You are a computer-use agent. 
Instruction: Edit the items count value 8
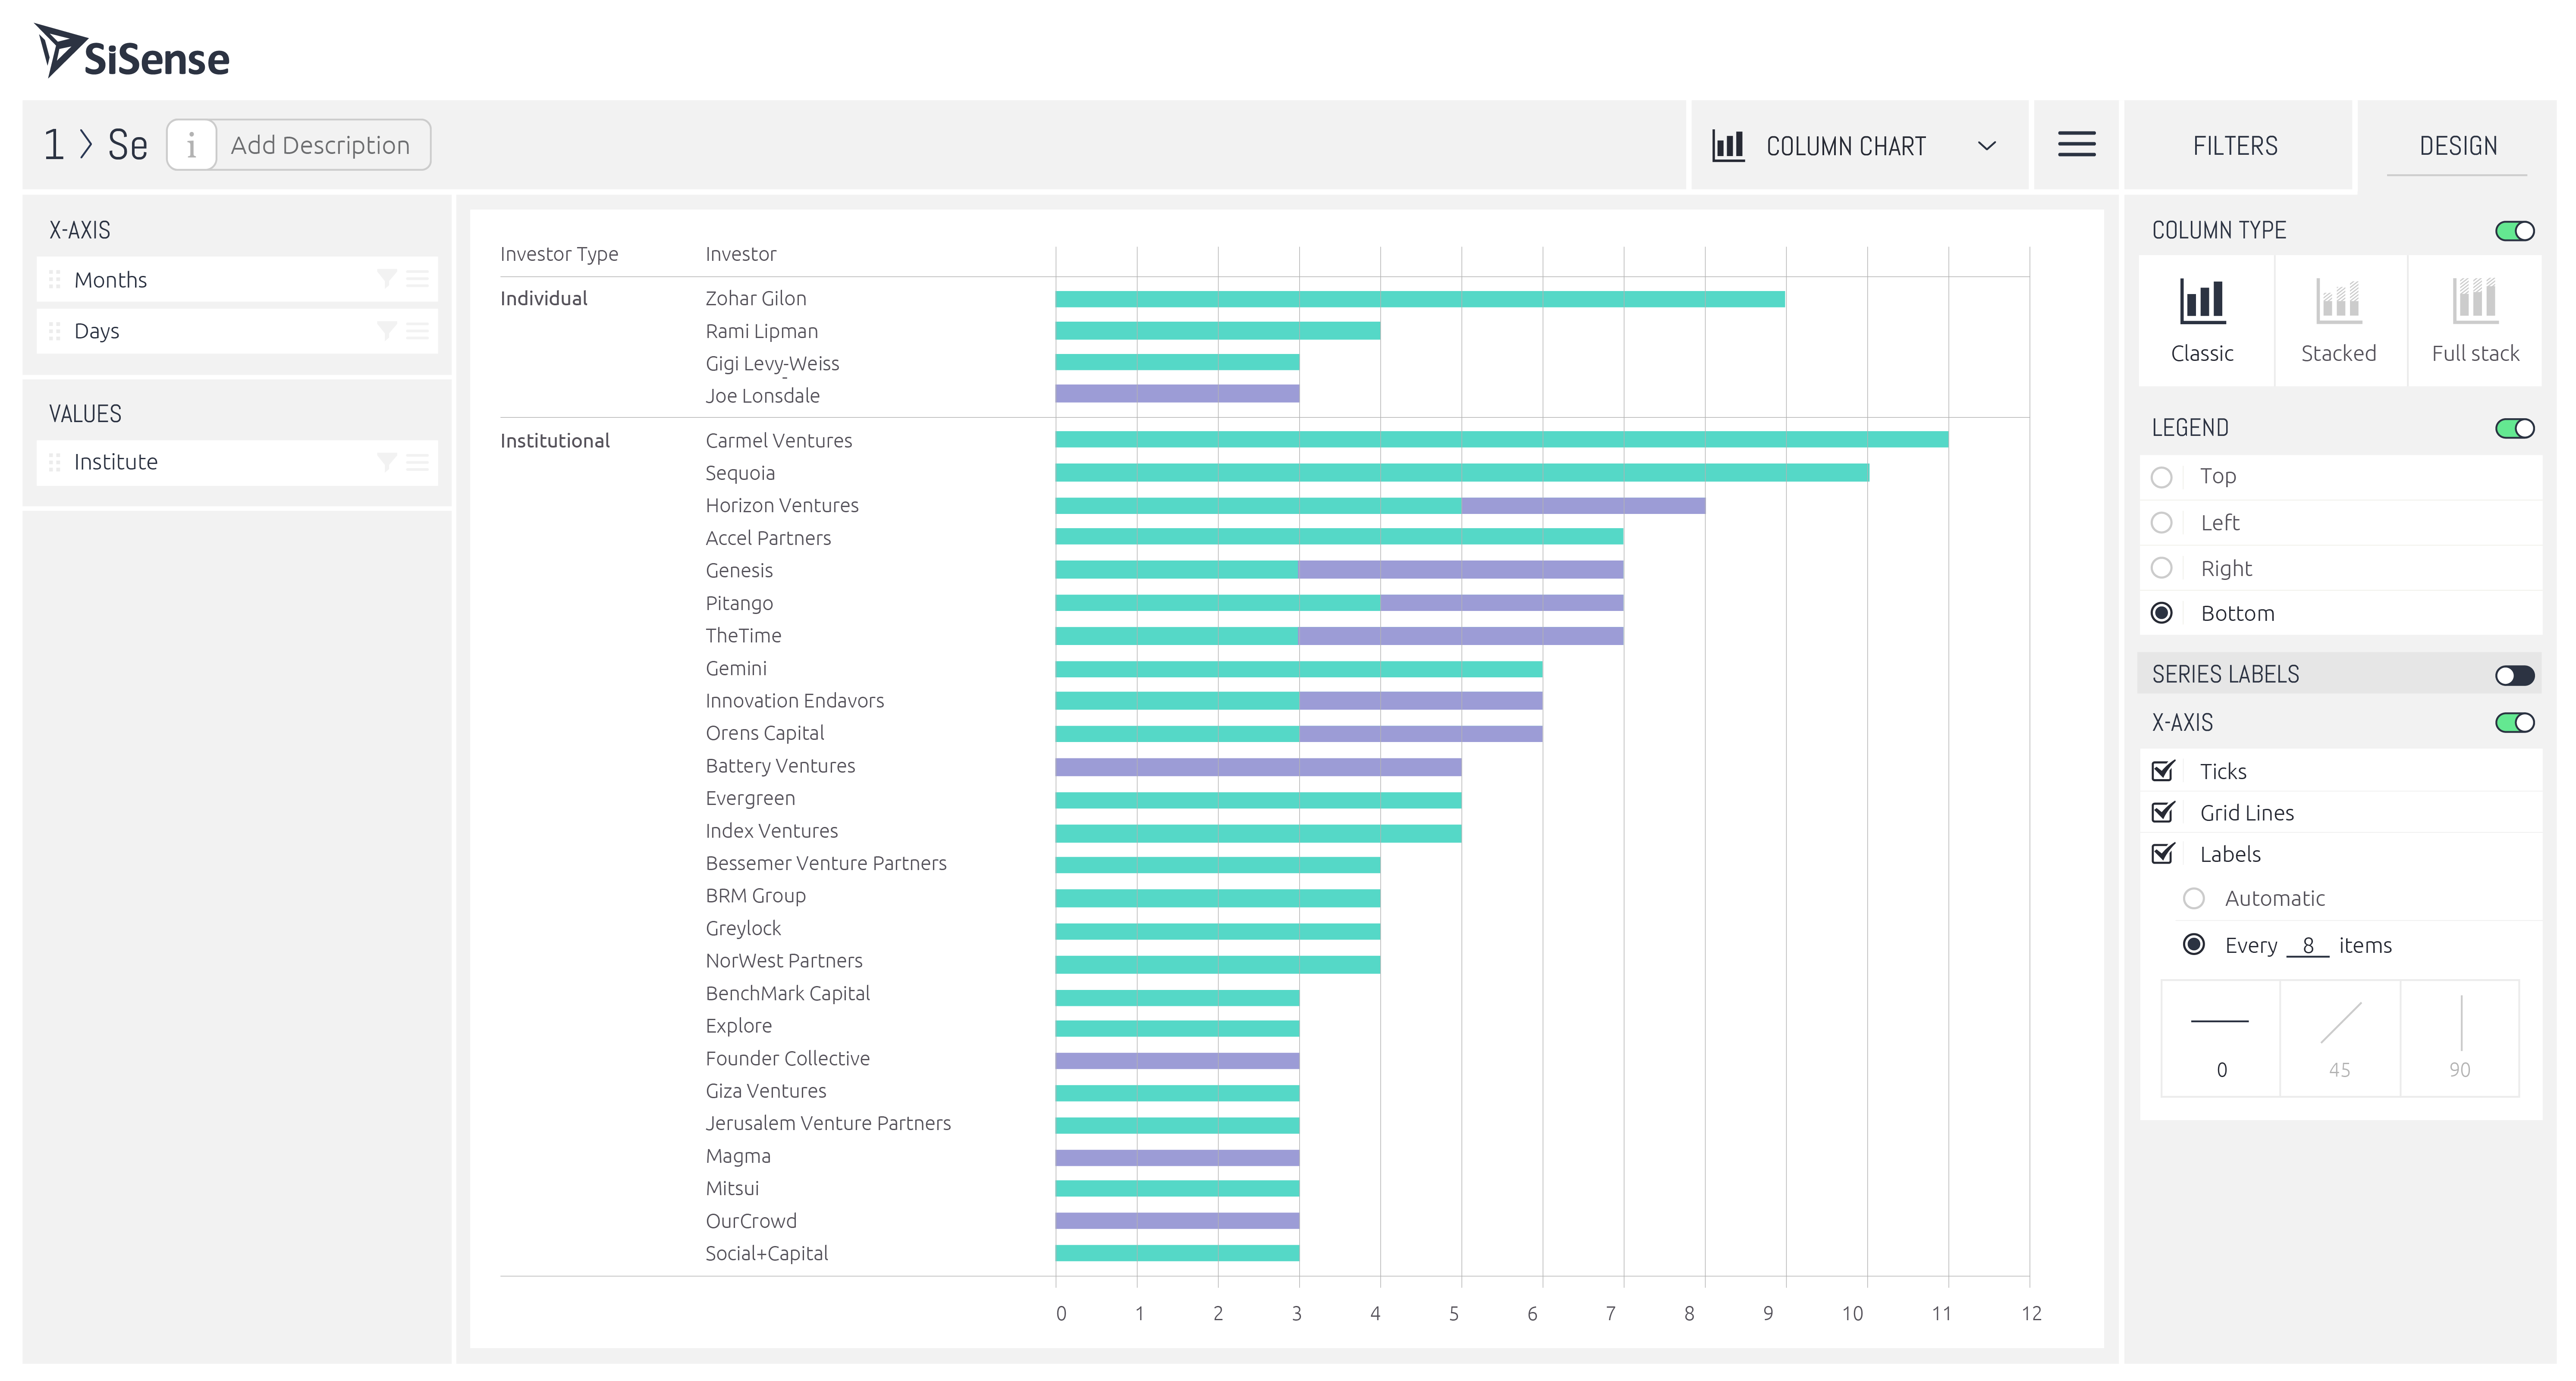pyautogui.click(x=2308, y=946)
